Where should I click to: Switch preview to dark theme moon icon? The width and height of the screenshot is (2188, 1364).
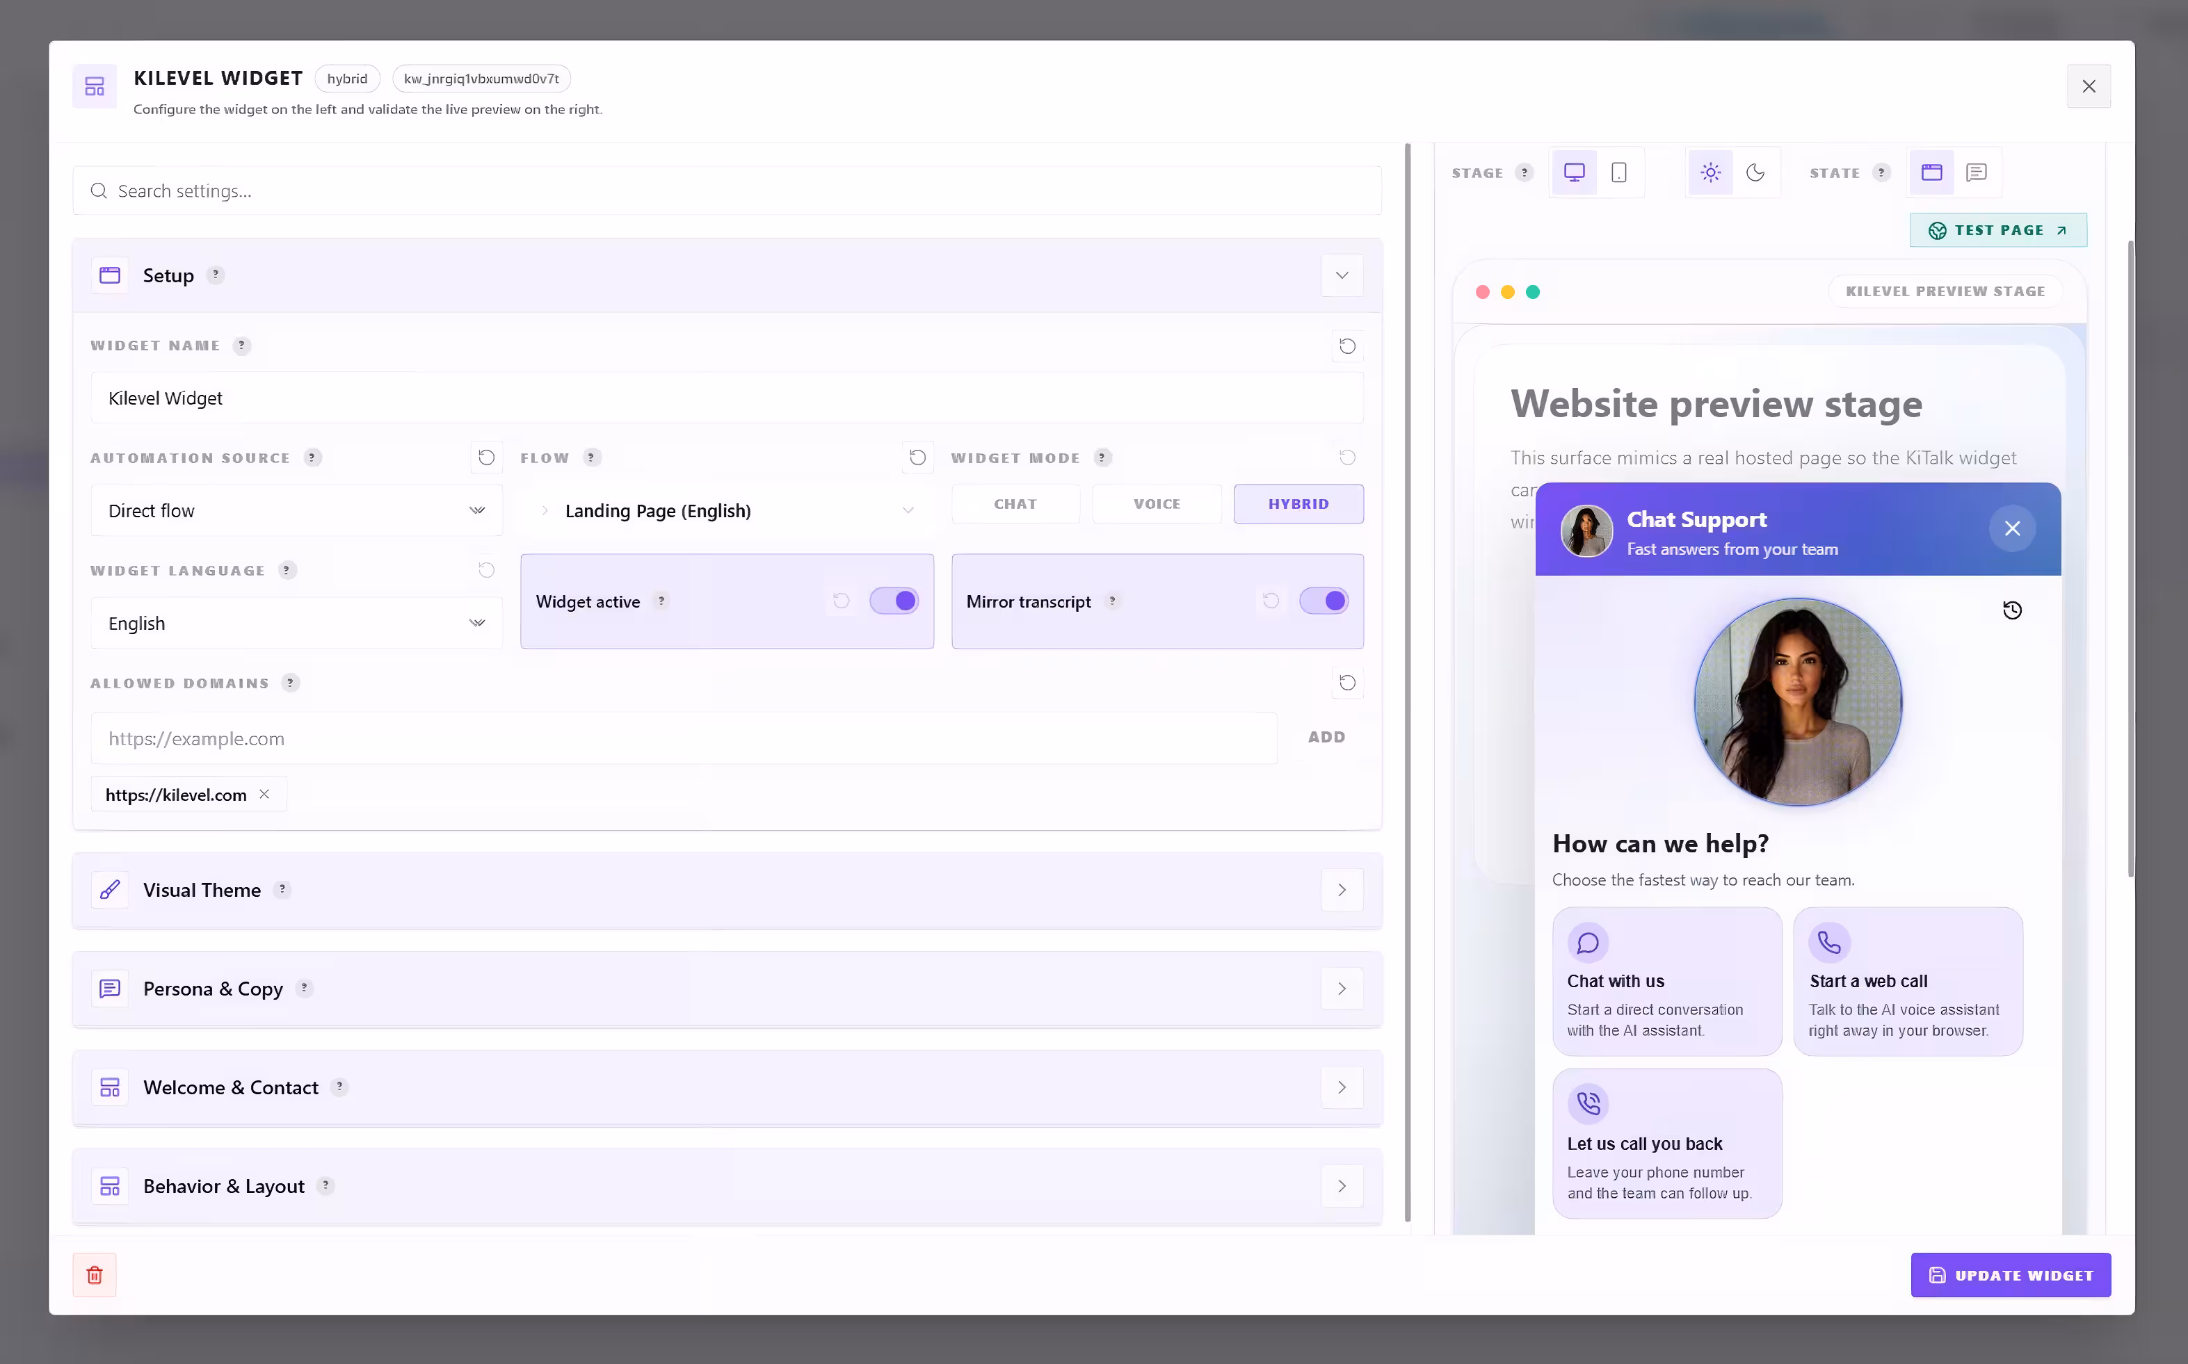click(x=1755, y=172)
